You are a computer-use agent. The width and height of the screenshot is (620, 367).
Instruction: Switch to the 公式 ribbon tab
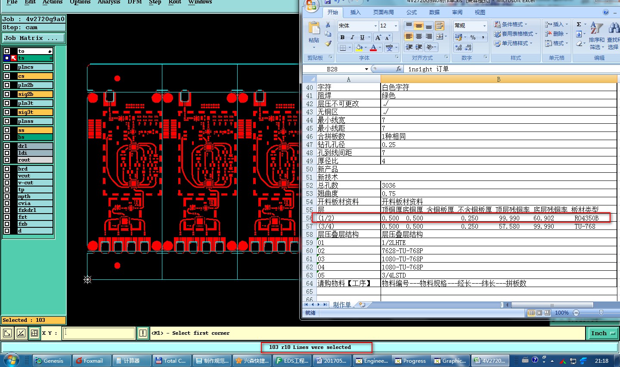pyautogui.click(x=412, y=12)
